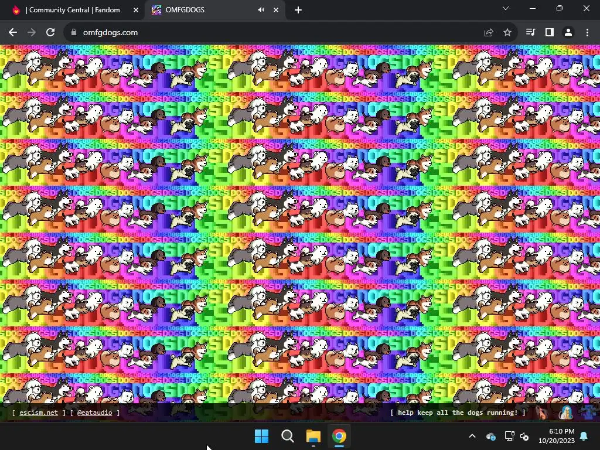Open OneDrive cloud tray icon
Screen dimensions: 600x450
[x=490, y=436]
